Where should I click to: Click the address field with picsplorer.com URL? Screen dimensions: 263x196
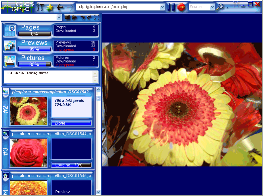[x=118, y=7]
